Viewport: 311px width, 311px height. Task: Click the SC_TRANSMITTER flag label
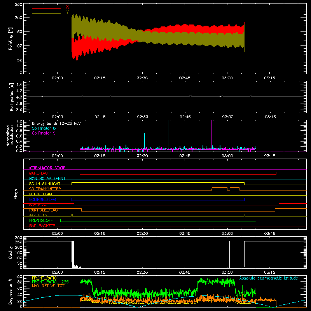45,189
